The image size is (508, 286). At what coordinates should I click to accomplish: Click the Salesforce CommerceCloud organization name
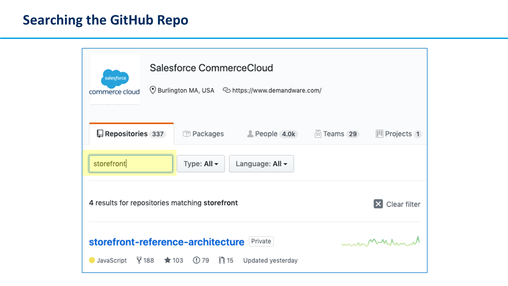pos(211,68)
